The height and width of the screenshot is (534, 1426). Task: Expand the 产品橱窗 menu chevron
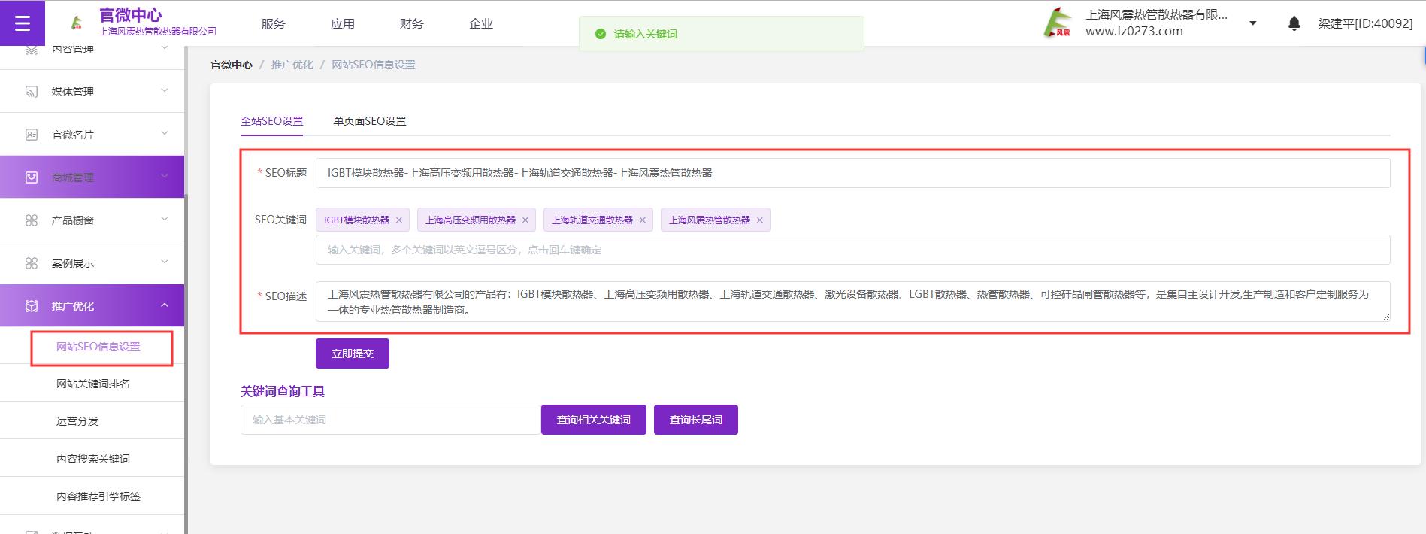[x=165, y=220]
